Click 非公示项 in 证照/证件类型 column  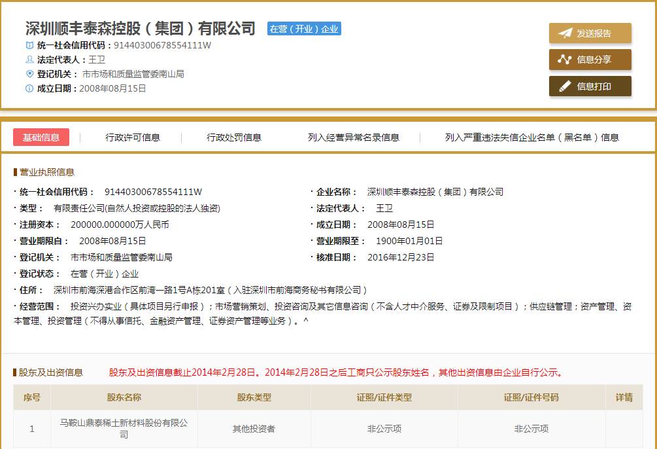pyautogui.click(x=384, y=429)
